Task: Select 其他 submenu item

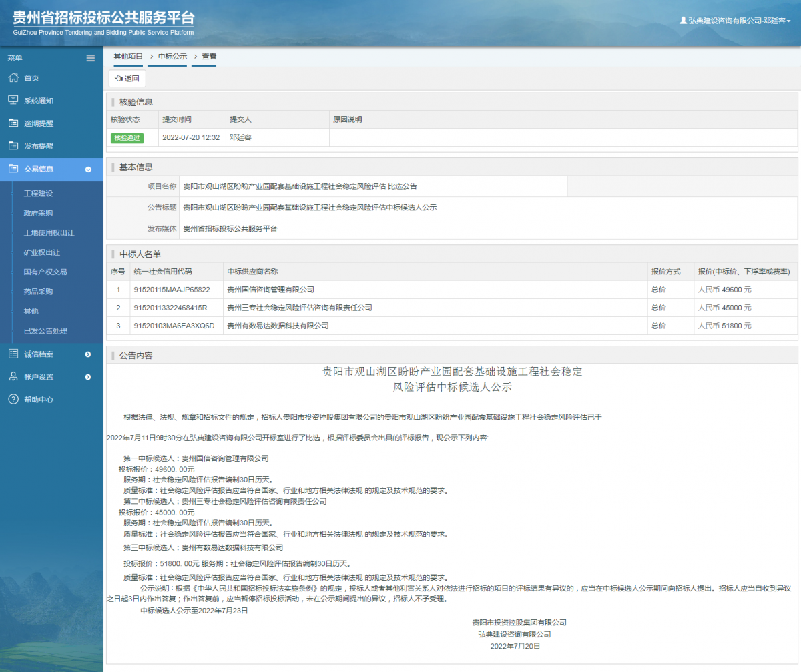Action: (x=31, y=311)
